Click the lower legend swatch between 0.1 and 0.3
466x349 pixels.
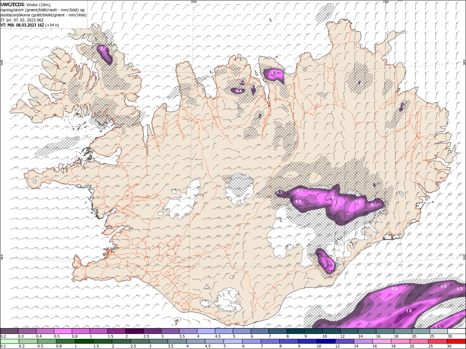9,341
